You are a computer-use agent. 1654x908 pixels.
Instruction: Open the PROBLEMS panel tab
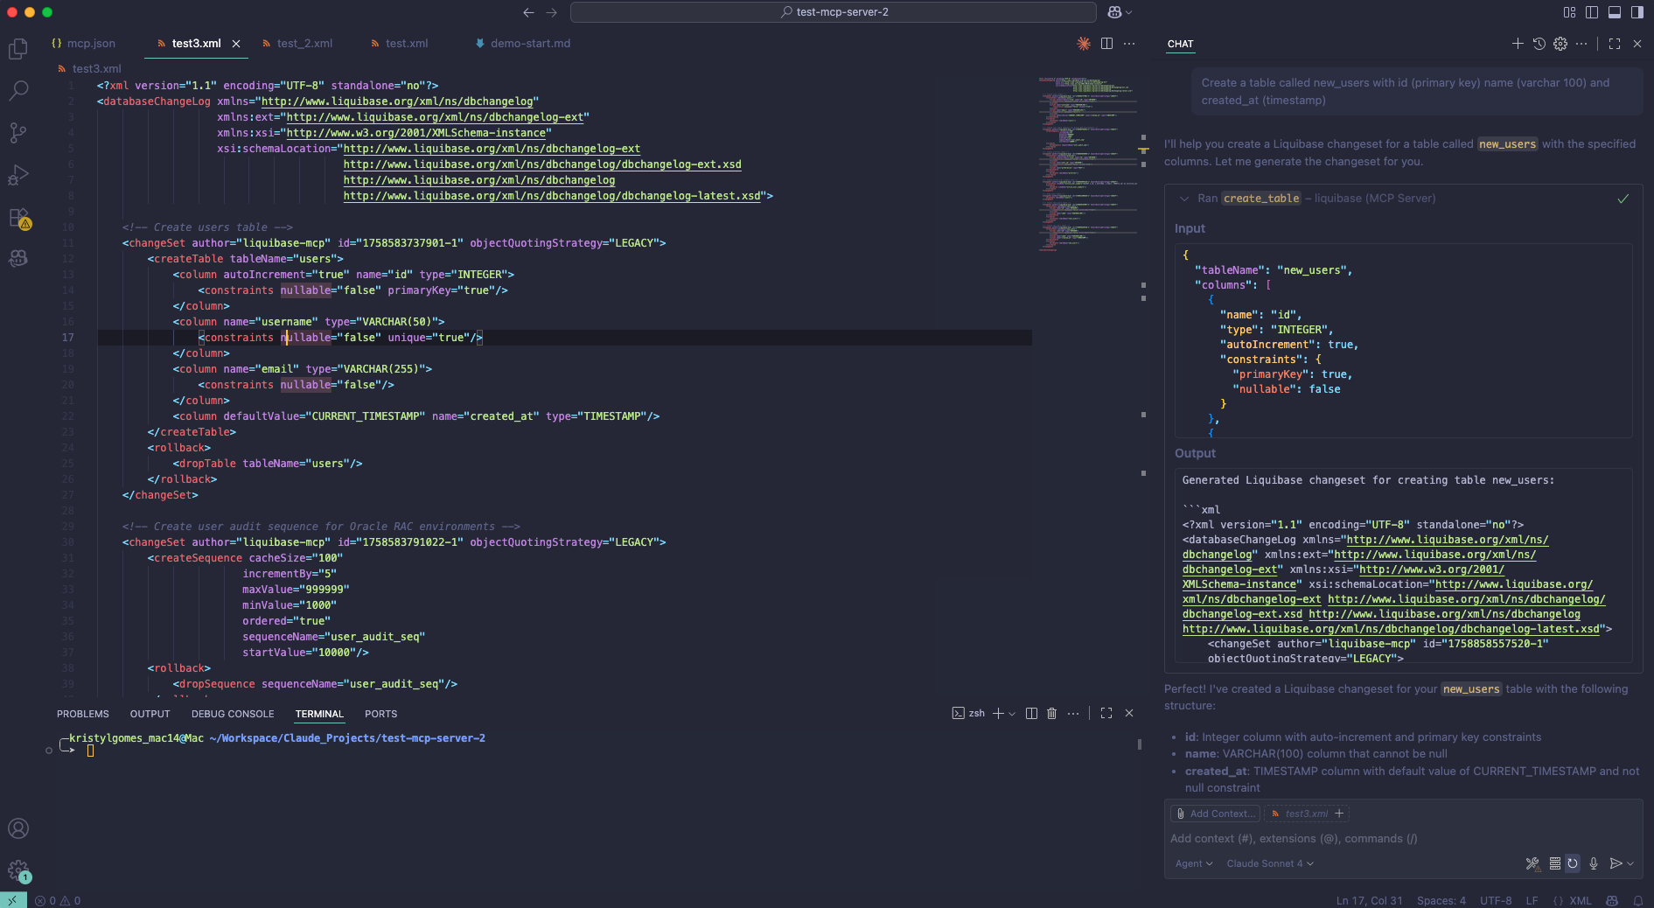coord(83,714)
